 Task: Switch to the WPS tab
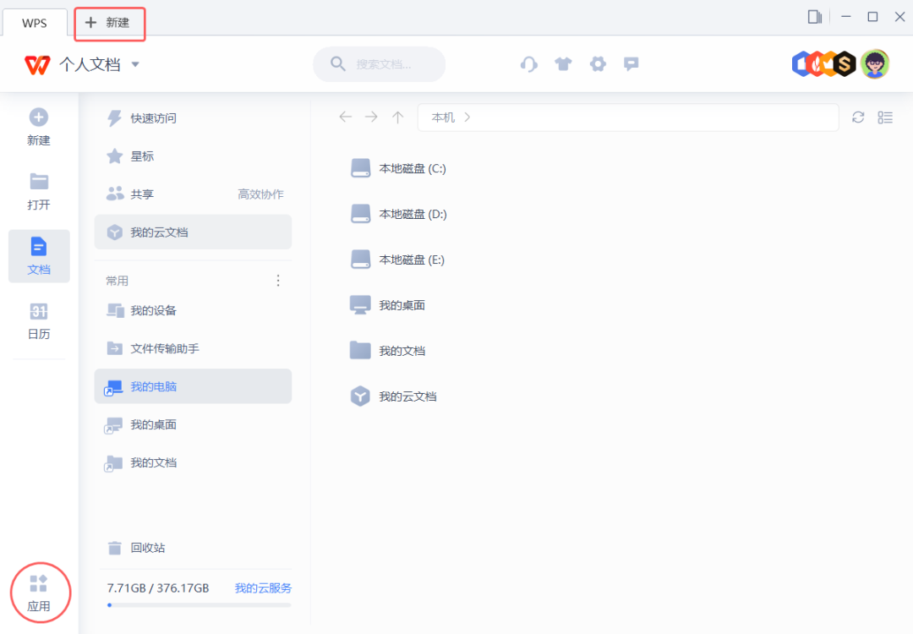tap(35, 23)
